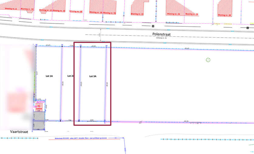254x154 pixels.
Task: Click the red hatched building near Vaartstraat
Action: tap(39, 108)
